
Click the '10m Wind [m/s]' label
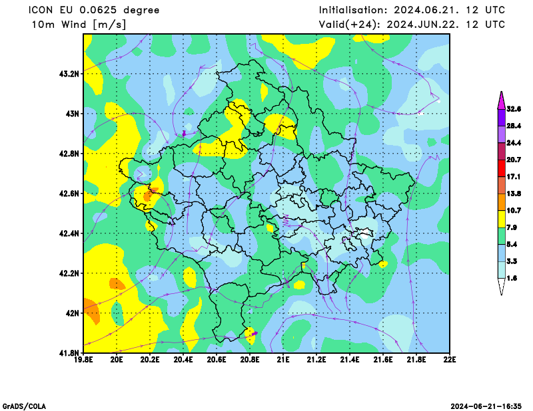79,25
